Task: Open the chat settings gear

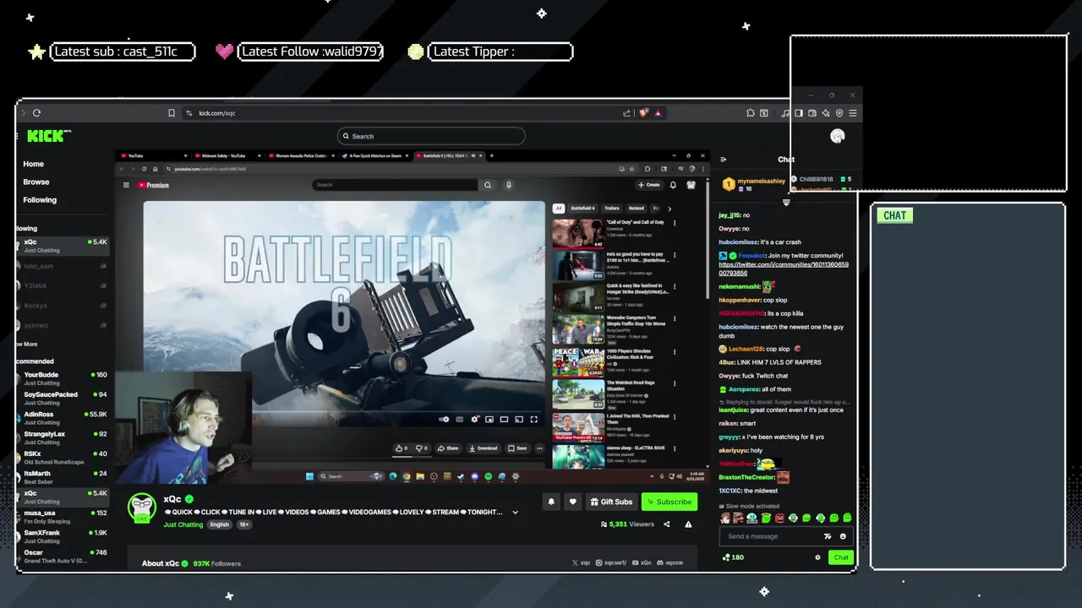Action: click(x=817, y=557)
